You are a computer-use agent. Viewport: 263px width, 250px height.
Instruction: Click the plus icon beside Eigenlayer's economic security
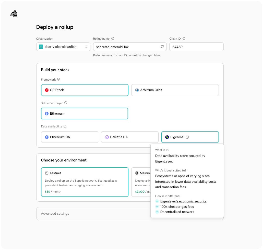[x=157, y=201]
